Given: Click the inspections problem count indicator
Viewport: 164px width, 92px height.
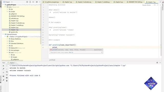Looking at the screenshot, I should [x=155, y=5].
